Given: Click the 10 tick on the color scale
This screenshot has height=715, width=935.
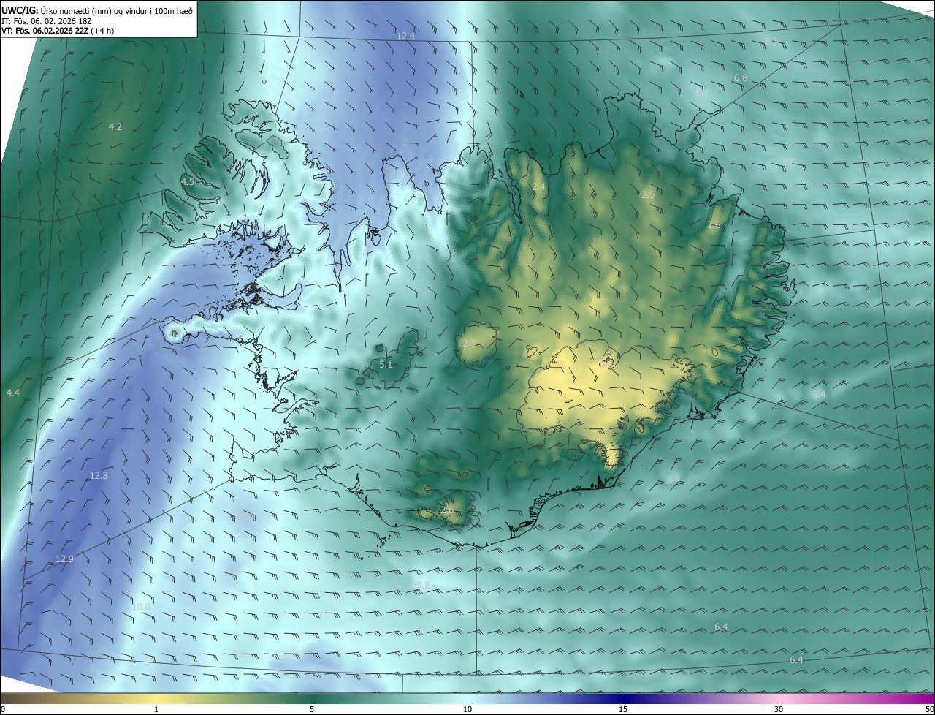Looking at the screenshot, I should pyautogui.click(x=467, y=709).
